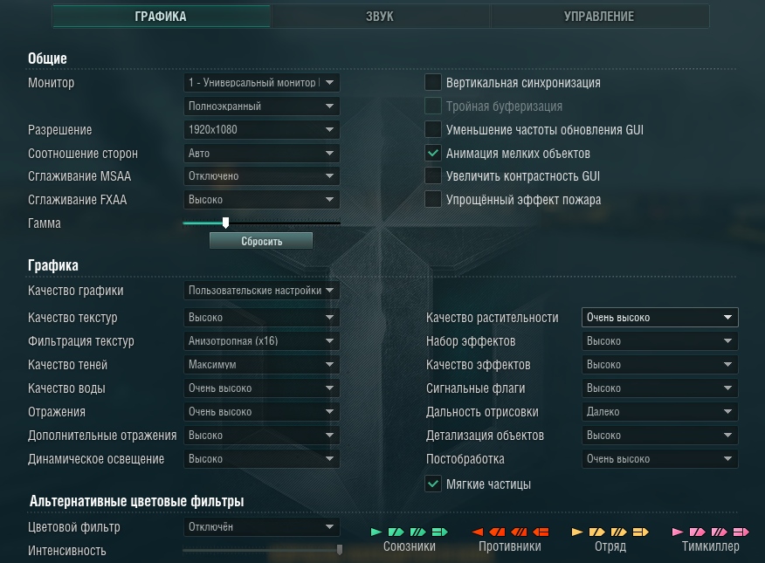Click the last red enemies torpedo marker icon
This screenshot has height=563, width=765.
point(541,532)
